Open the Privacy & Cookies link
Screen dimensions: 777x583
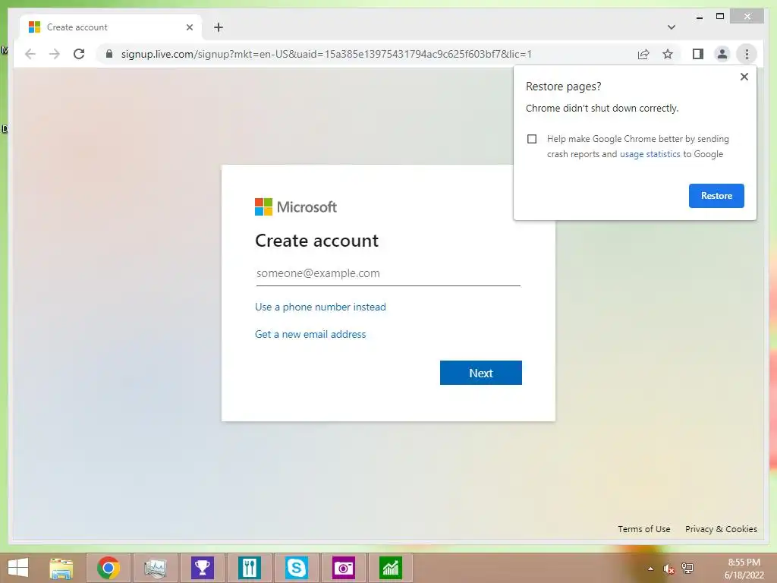coord(721,529)
